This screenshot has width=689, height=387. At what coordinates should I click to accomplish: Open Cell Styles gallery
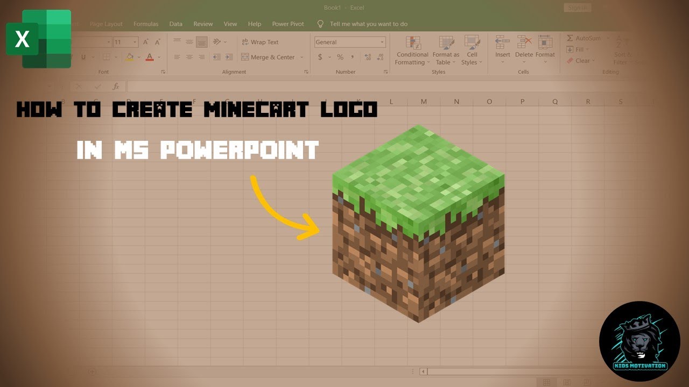472,51
